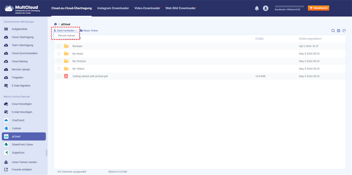Viewport: 352px width, 175px height.
Task: Click the E-Mail hinzufügen icon
Action: click(x=6, y=112)
